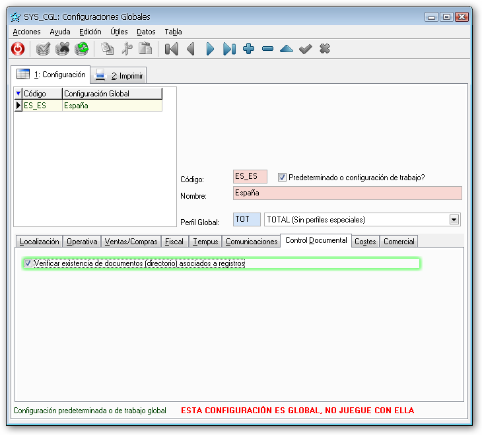Close the Configuraciones Globales window

coord(462,17)
